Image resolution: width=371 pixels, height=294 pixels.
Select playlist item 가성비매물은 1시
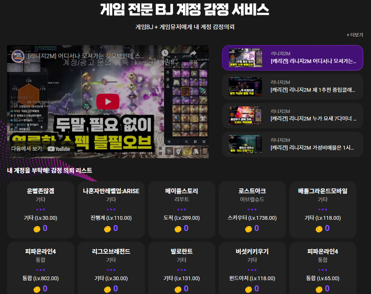click(293, 144)
